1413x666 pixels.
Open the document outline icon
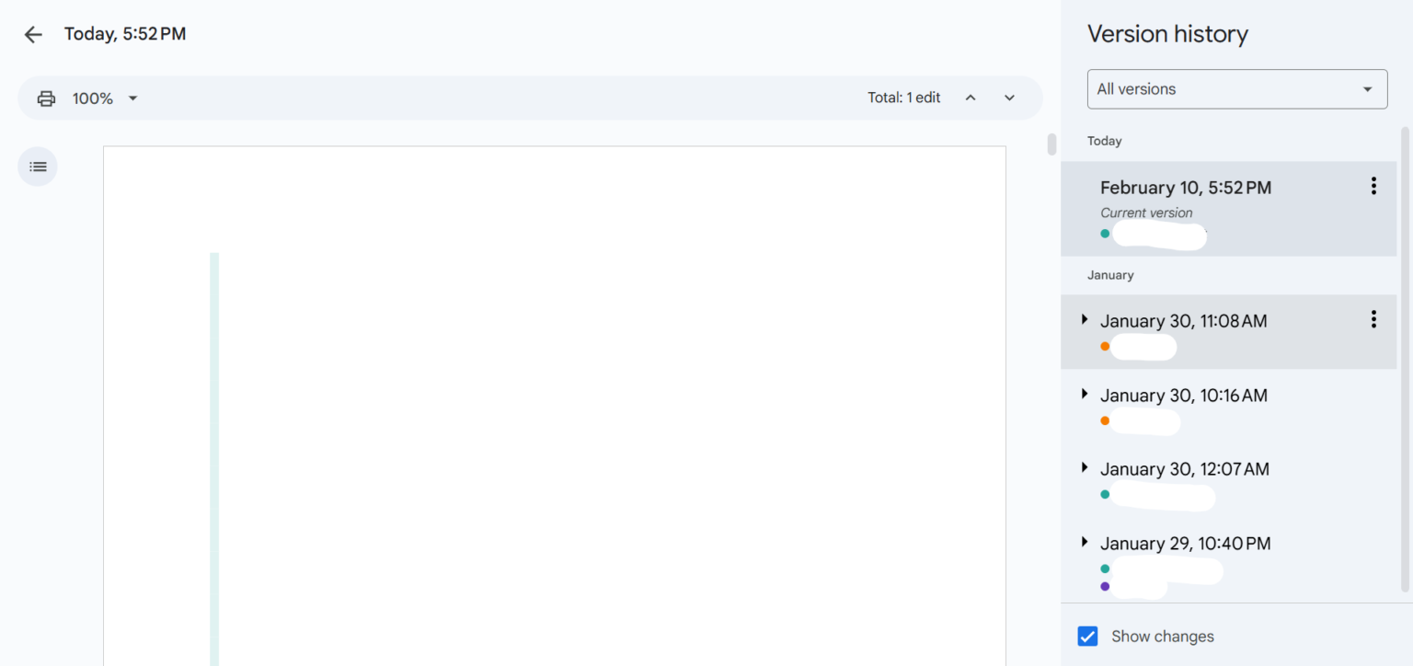click(x=37, y=166)
